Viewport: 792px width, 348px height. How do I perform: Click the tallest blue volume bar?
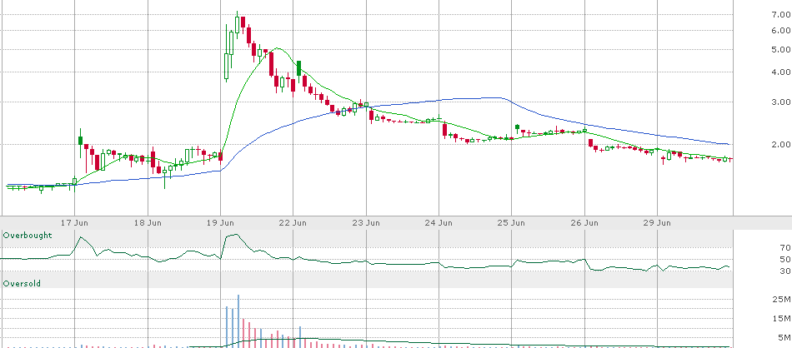coord(238,321)
